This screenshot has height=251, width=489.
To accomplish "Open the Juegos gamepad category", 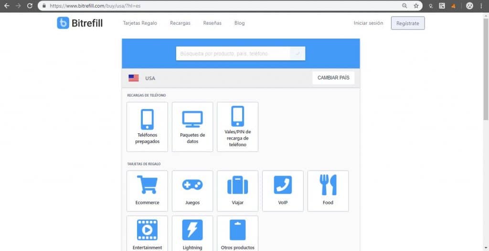I will 192,191.
